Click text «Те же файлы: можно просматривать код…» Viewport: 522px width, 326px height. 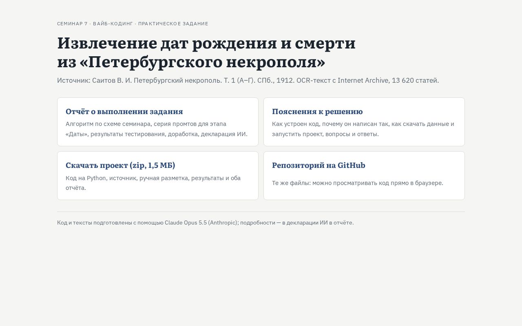pyautogui.click(x=358, y=183)
